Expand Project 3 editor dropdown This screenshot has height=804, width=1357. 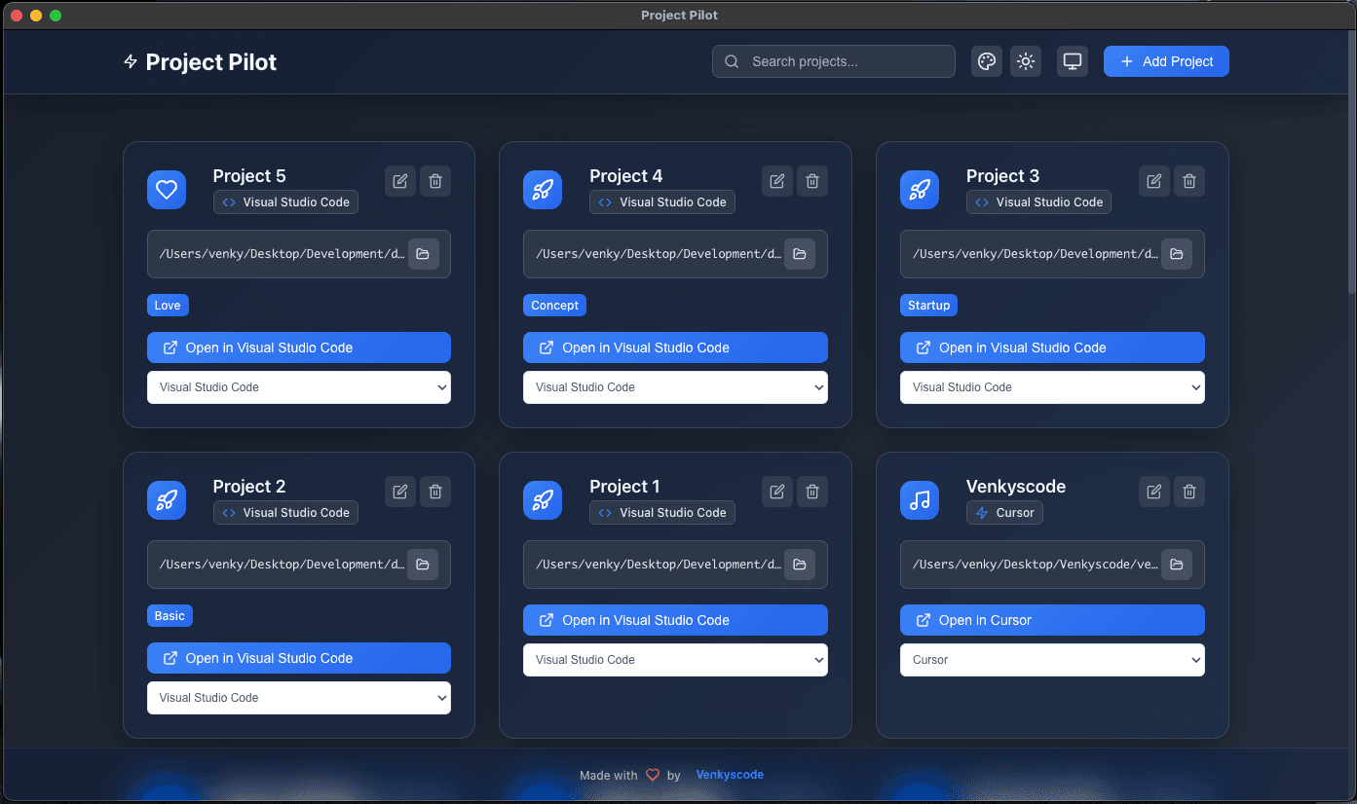1052,387
